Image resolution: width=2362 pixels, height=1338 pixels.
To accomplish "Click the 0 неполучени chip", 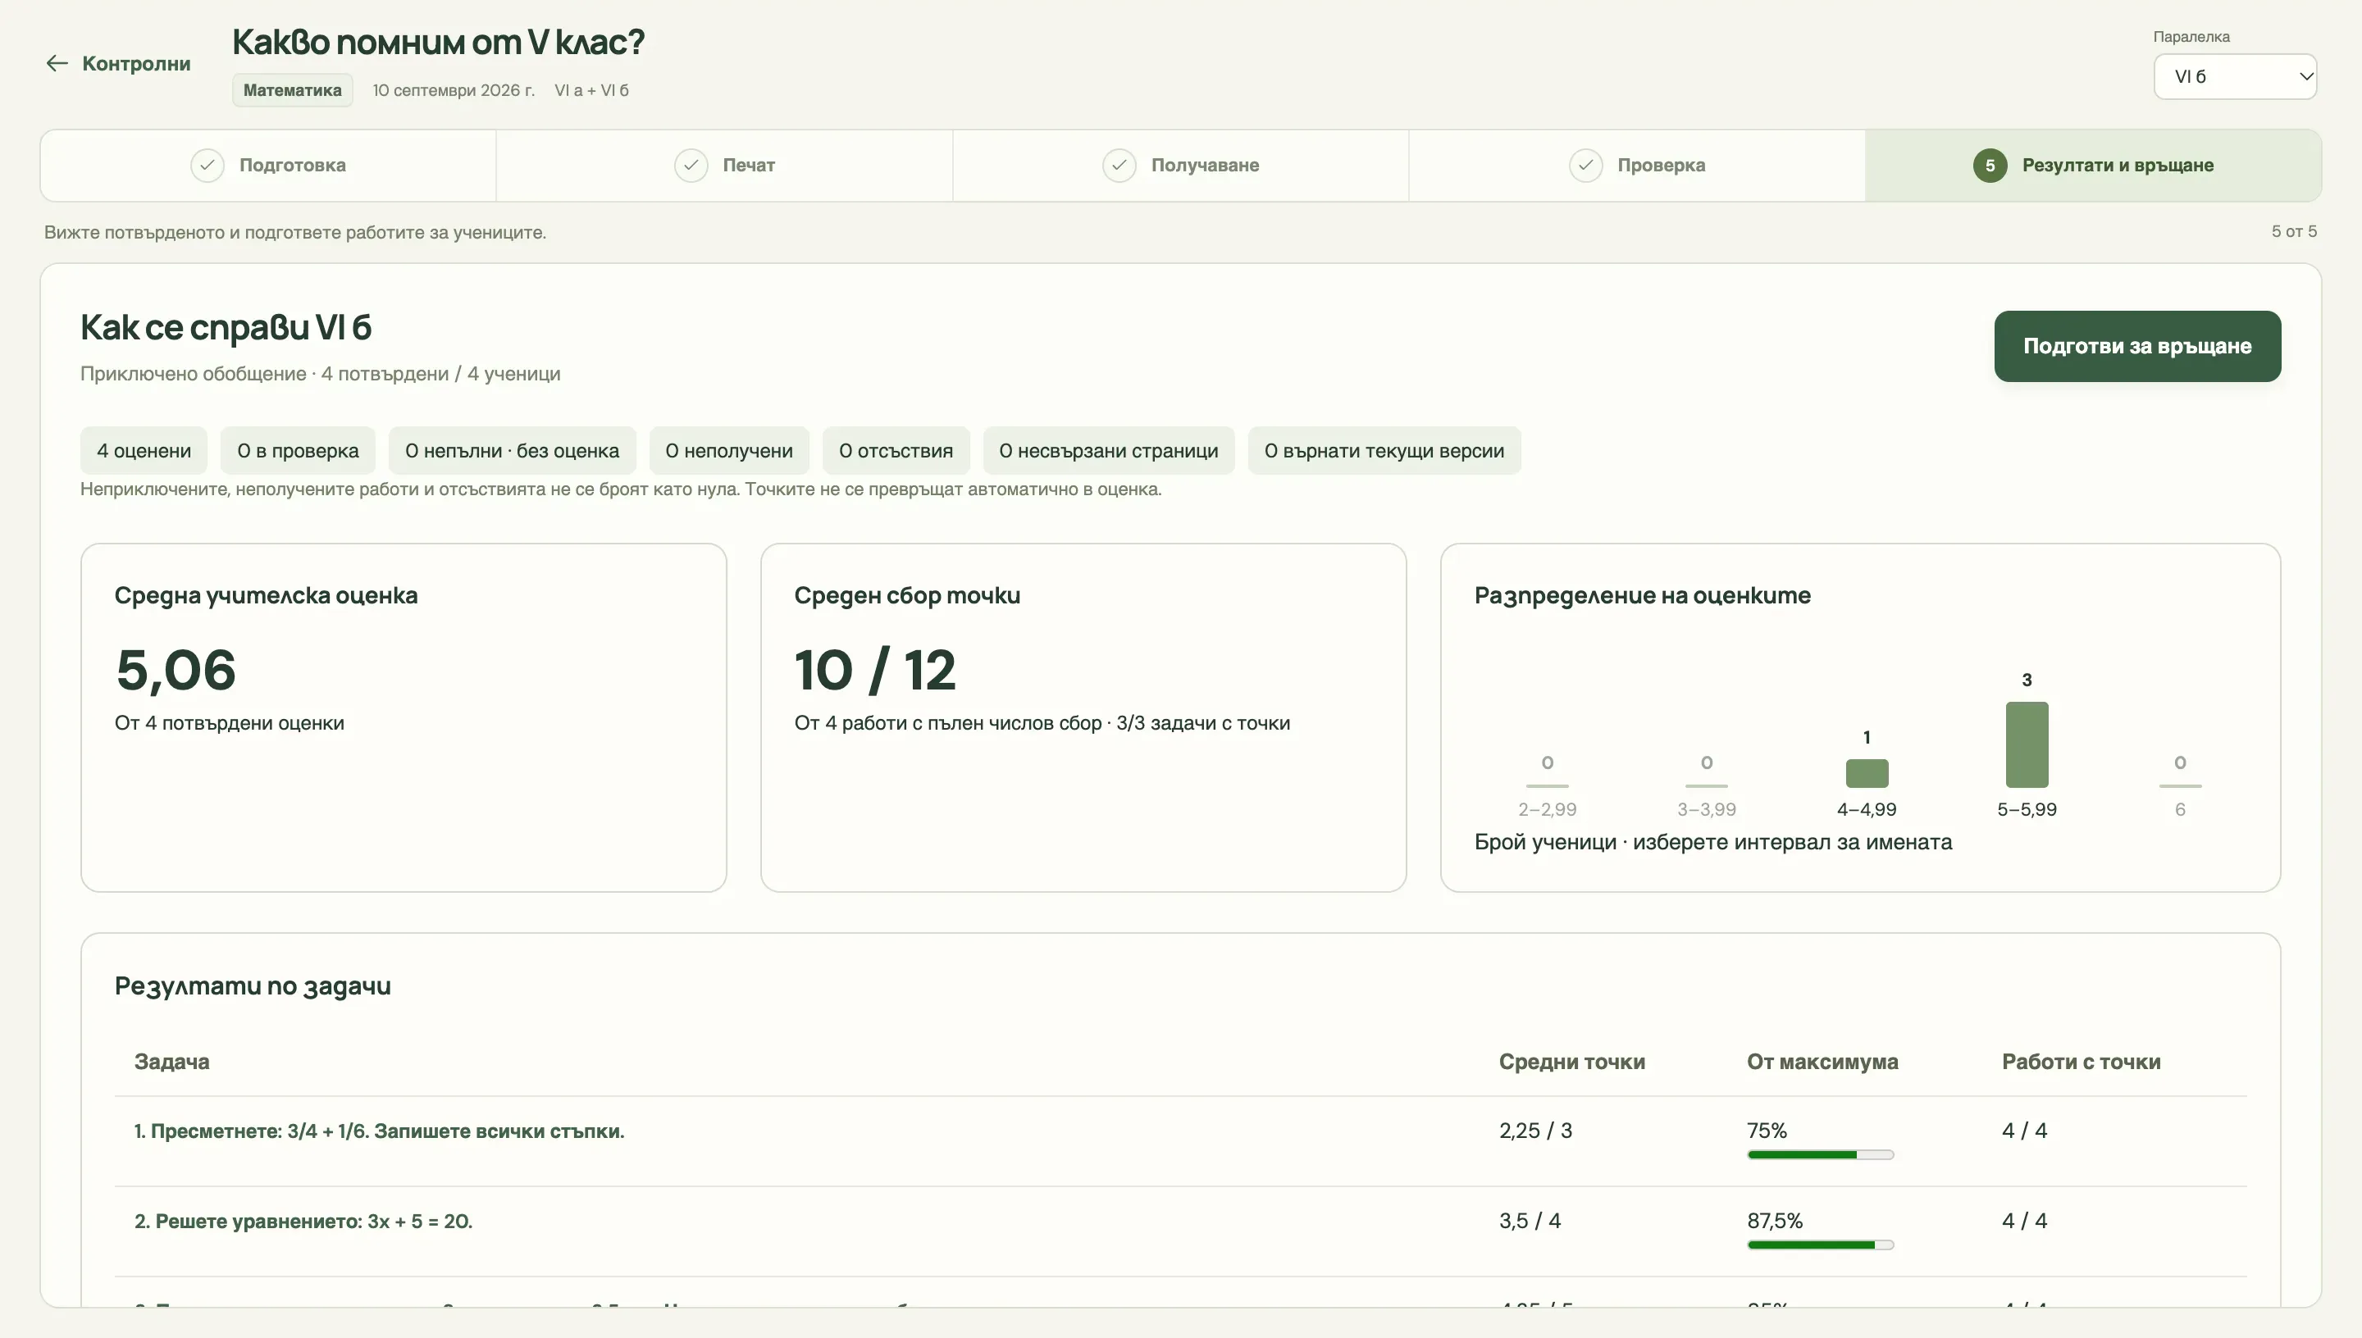I will coord(729,451).
